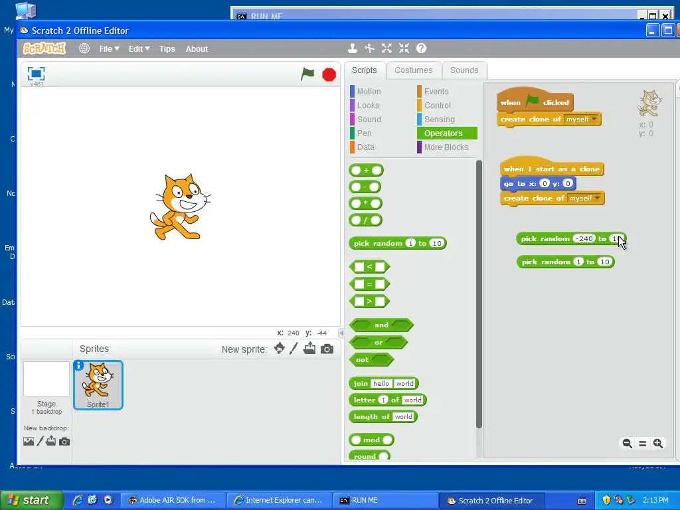The height and width of the screenshot is (510, 680).
Task: Upload sprite from file icon
Action: [309, 348]
